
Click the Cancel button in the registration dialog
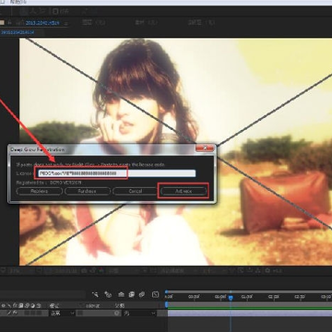[x=135, y=191]
